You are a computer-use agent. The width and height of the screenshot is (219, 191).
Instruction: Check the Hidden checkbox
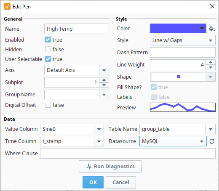[x=48, y=49]
